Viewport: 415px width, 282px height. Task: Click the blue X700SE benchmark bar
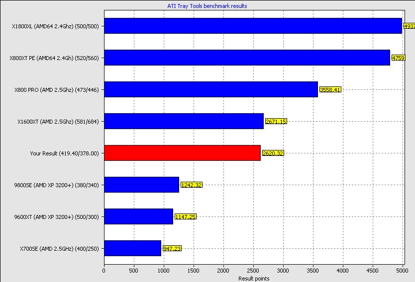(x=132, y=248)
